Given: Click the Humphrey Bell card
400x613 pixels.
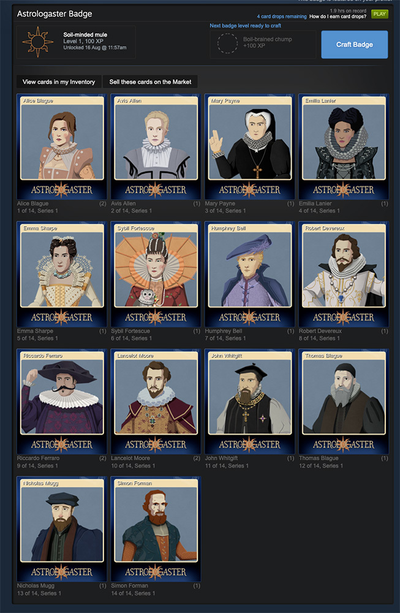Looking at the screenshot, I should [249, 274].
